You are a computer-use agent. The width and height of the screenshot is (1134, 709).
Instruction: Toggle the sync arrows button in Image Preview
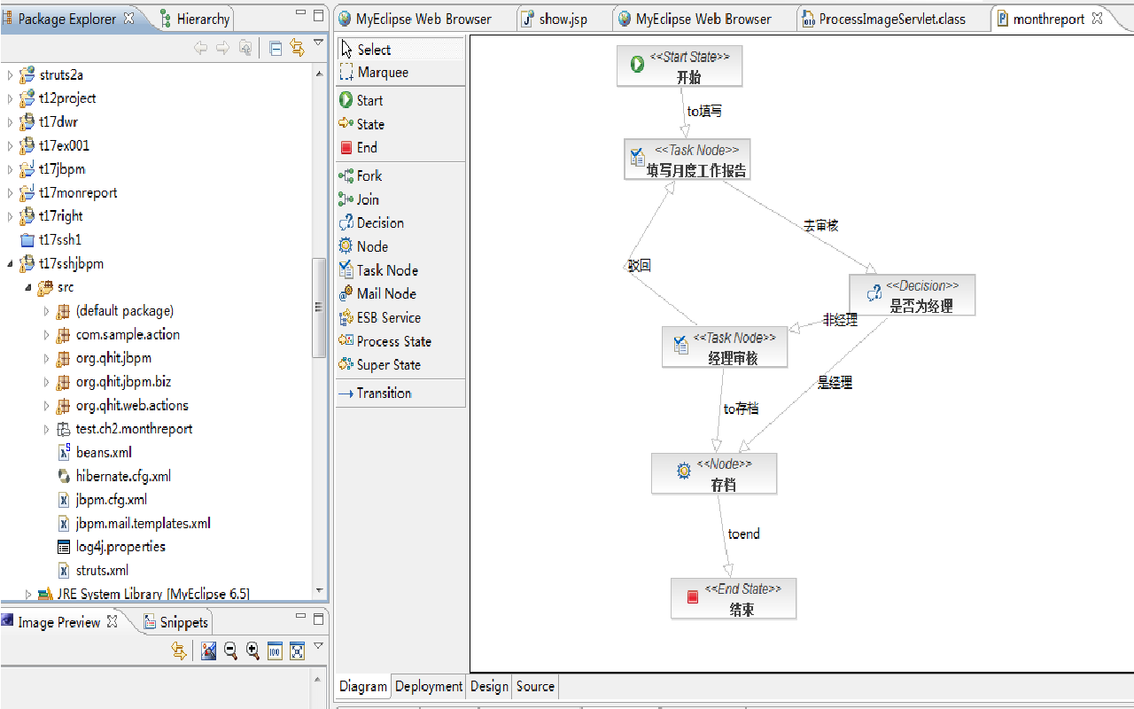click(179, 651)
